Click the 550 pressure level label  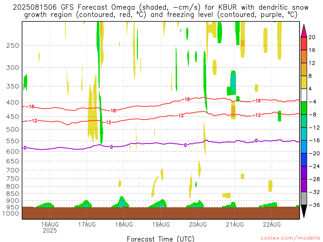tap(13, 141)
